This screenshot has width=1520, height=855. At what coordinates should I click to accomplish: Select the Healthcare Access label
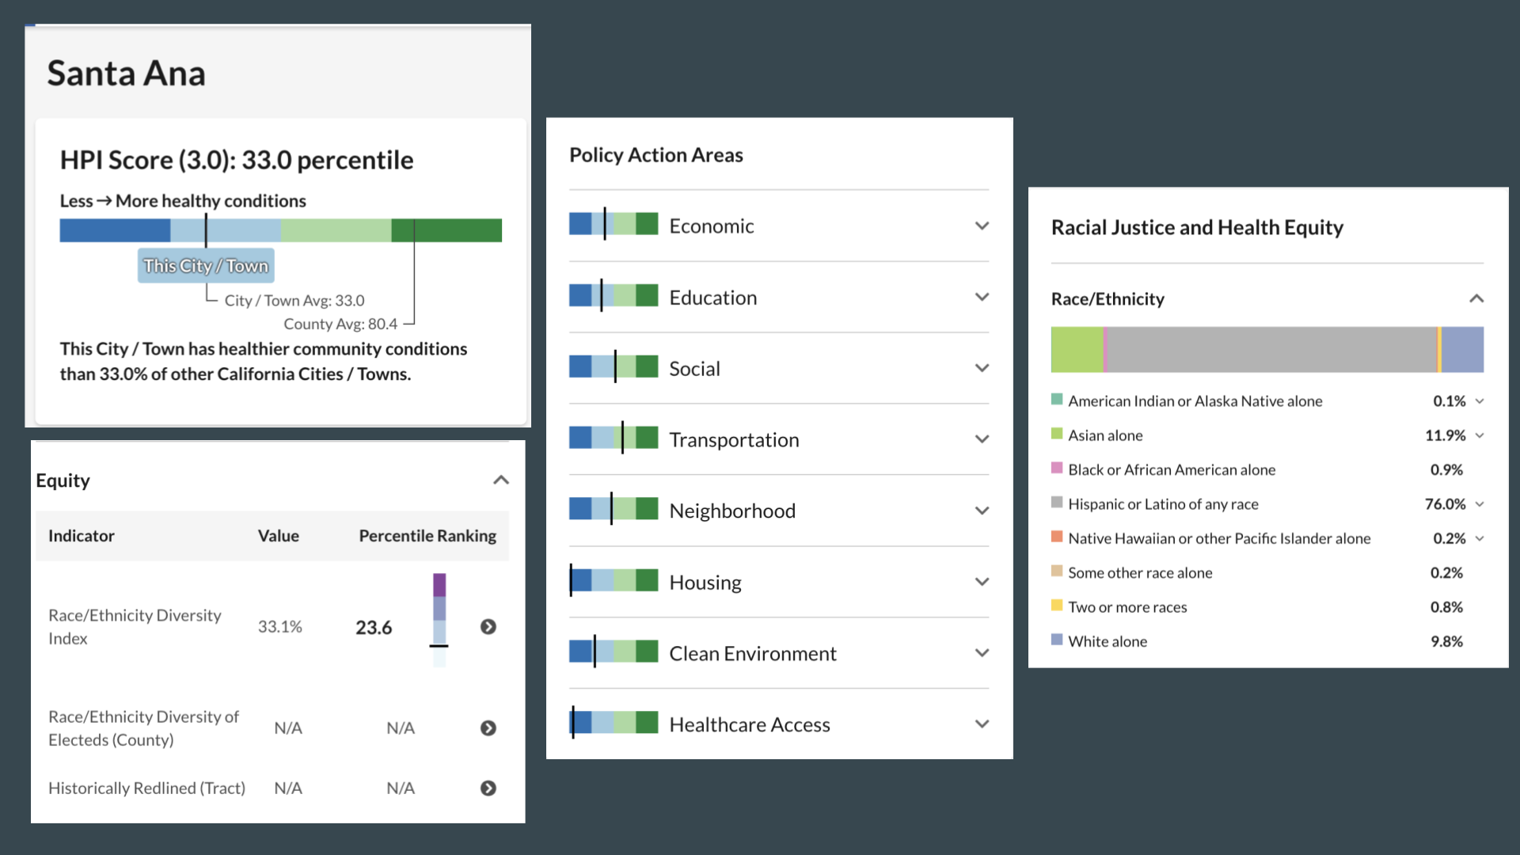coord(750,725)
